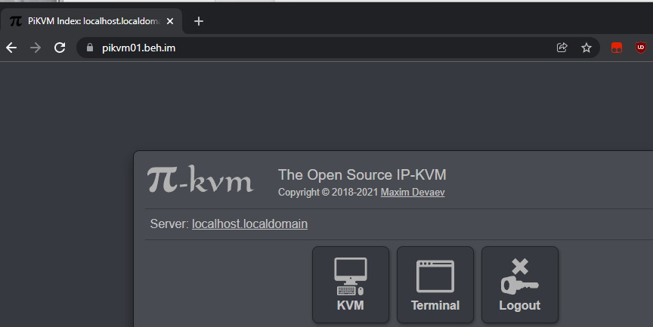Launch the Terminal web console

(x=435, y=285)
